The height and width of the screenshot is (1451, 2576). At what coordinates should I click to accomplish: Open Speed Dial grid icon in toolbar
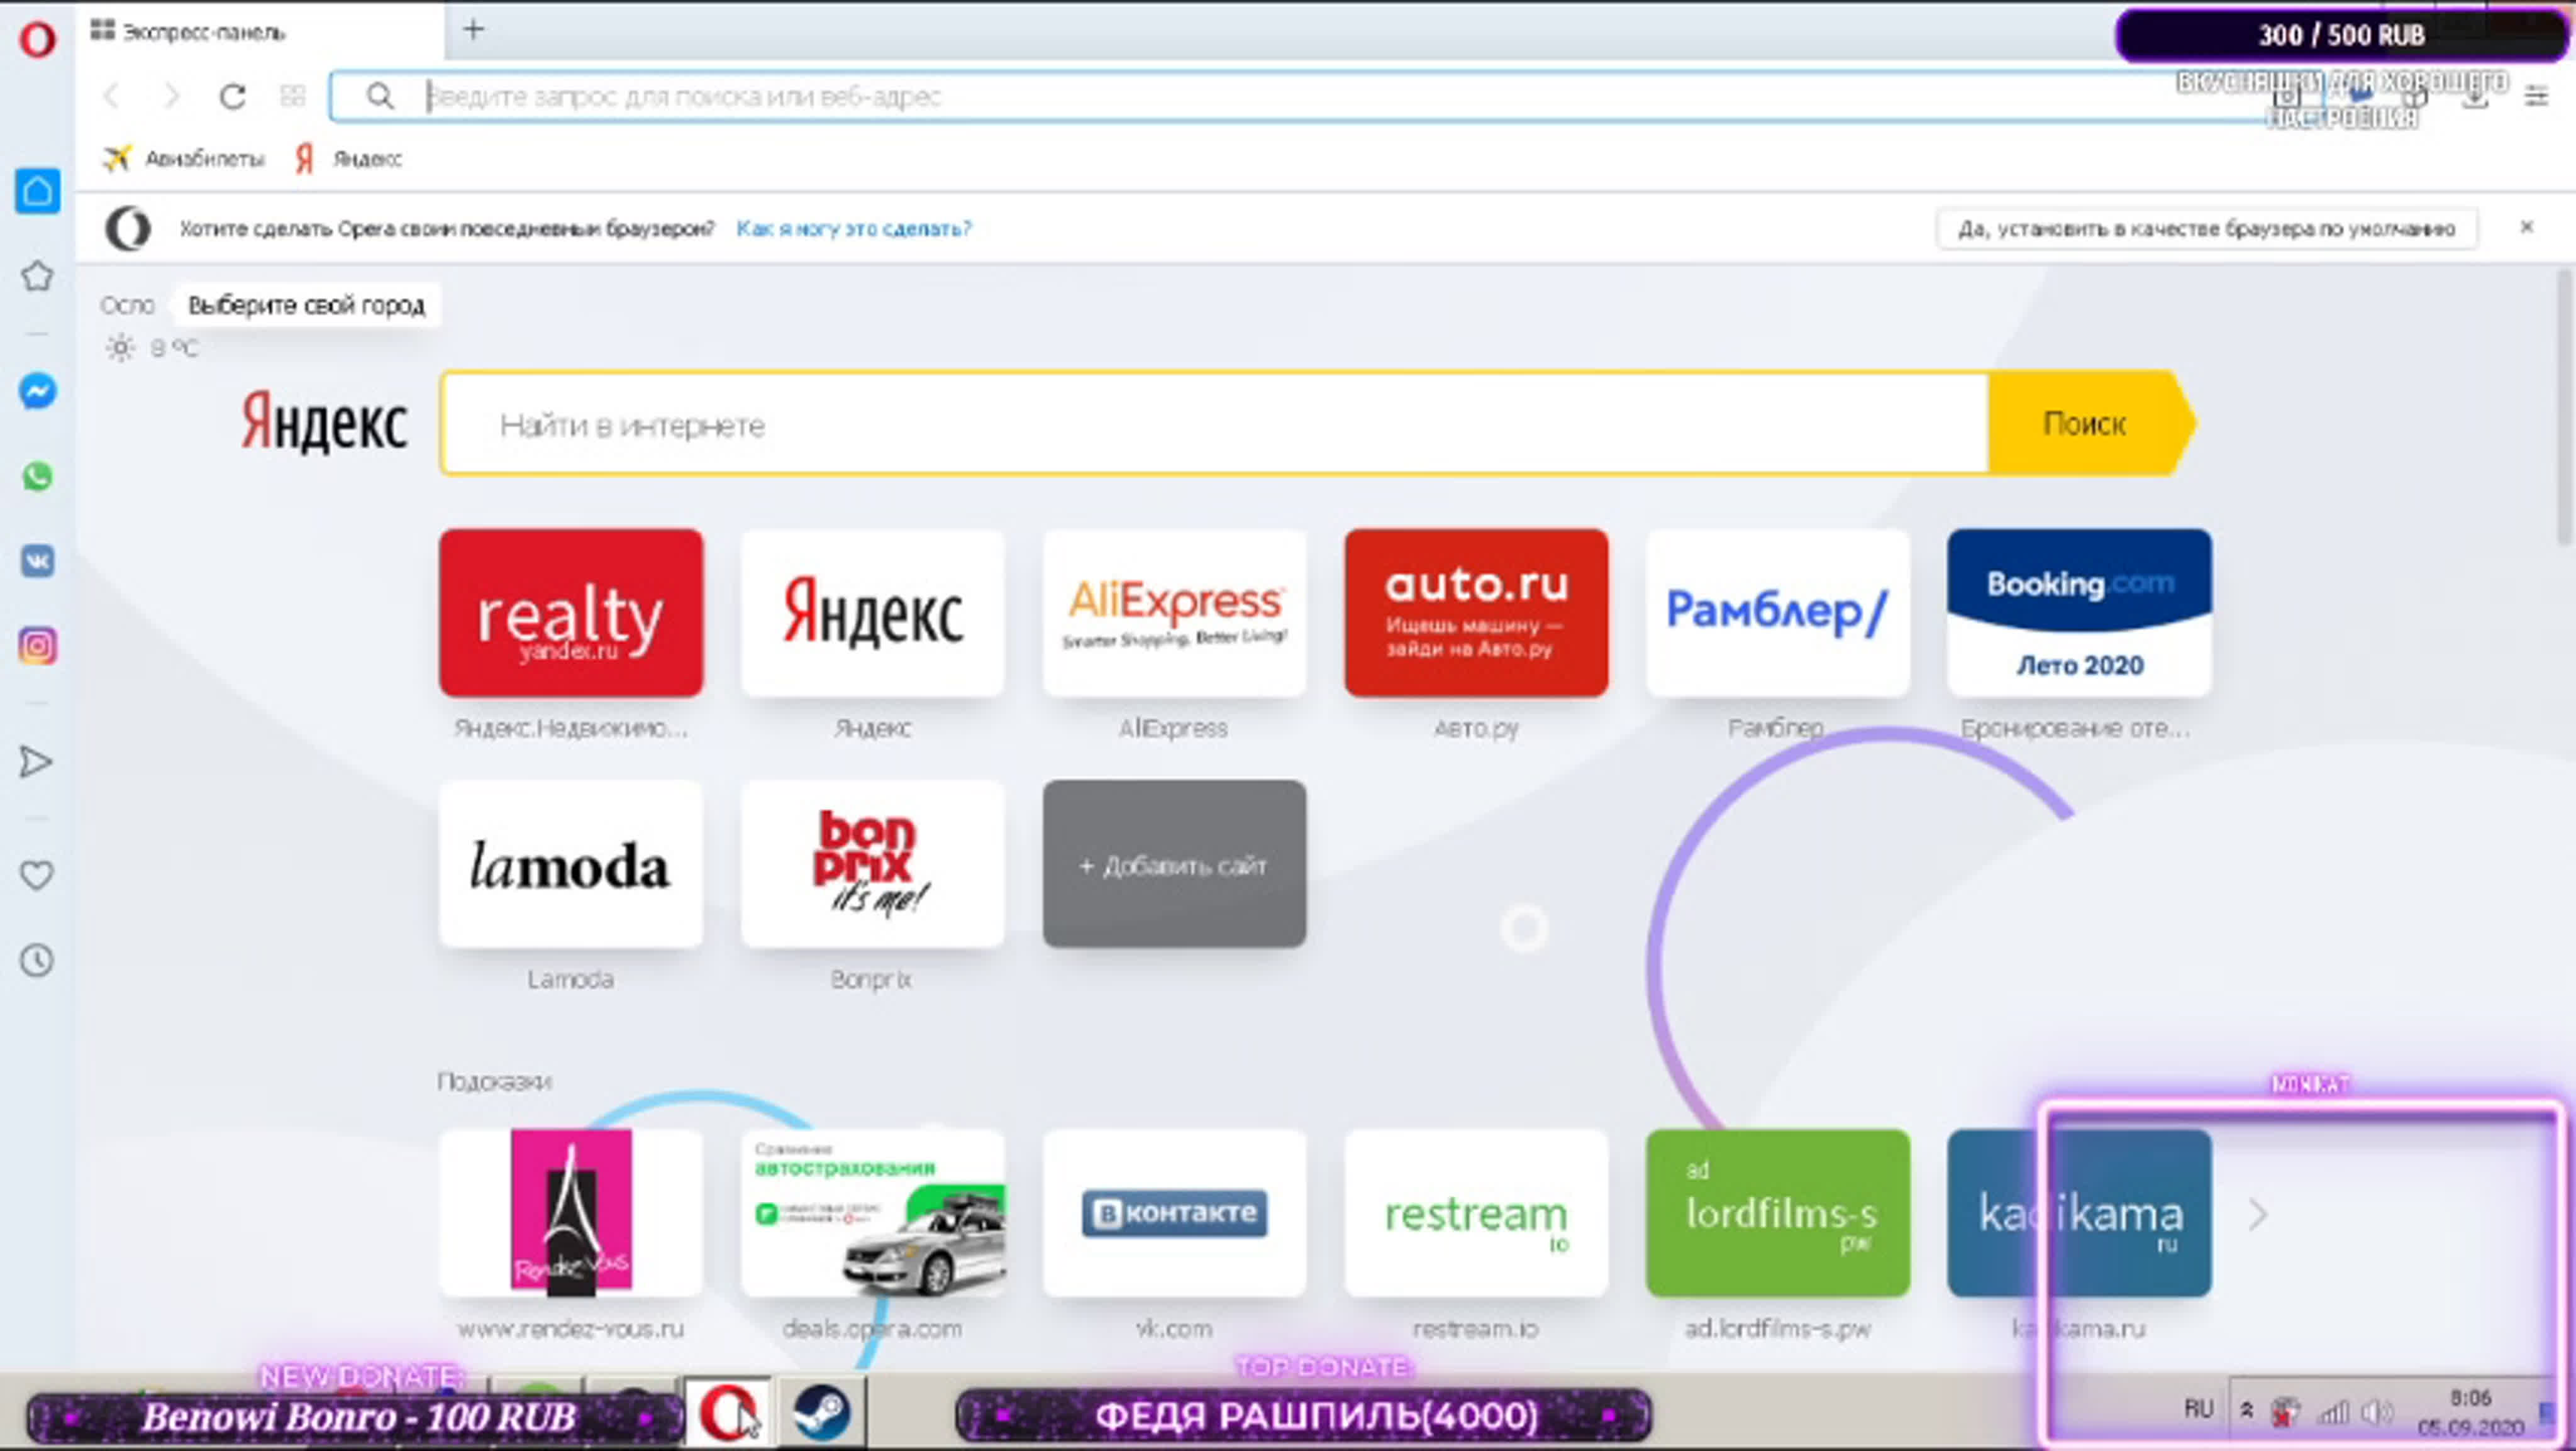pos(292,96)
